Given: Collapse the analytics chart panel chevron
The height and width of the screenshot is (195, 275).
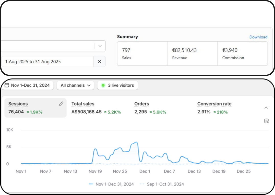Looking at the screenshot, I should click(x=266, y=108).
